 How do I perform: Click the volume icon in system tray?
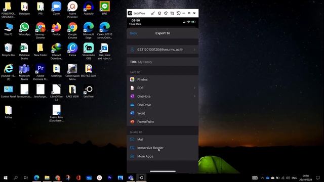tap(288, 177)
